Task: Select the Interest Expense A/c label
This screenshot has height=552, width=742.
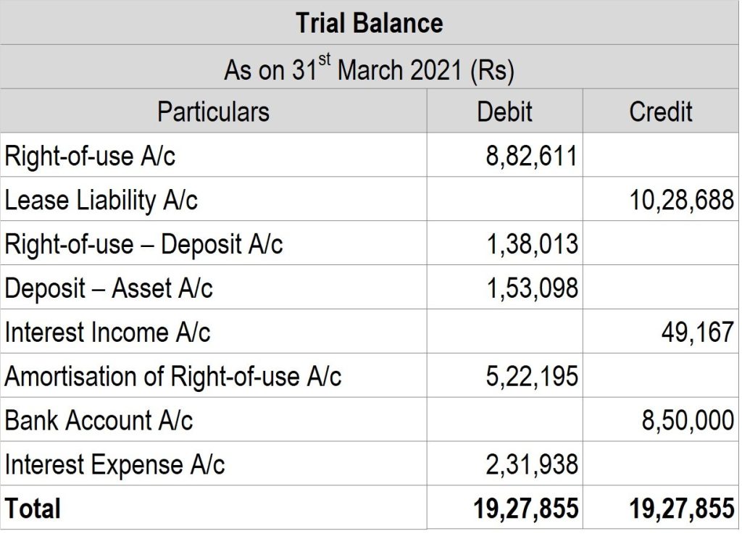Action: click(x=114, y=465)
